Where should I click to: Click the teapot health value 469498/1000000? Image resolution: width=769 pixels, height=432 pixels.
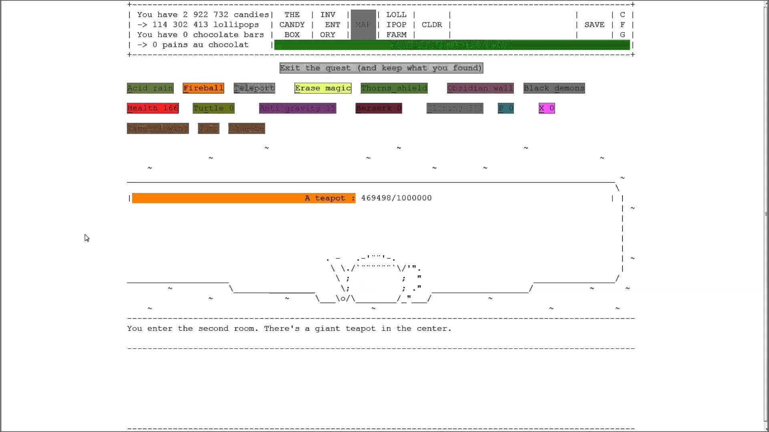(396, 198)
